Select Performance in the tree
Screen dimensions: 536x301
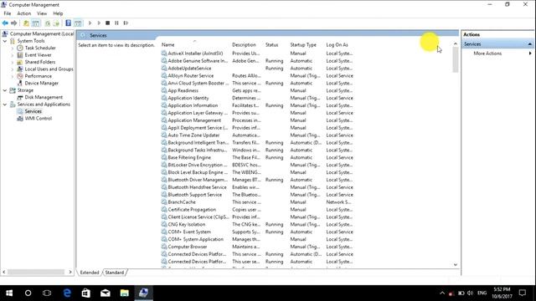click(x=39, y=76)
